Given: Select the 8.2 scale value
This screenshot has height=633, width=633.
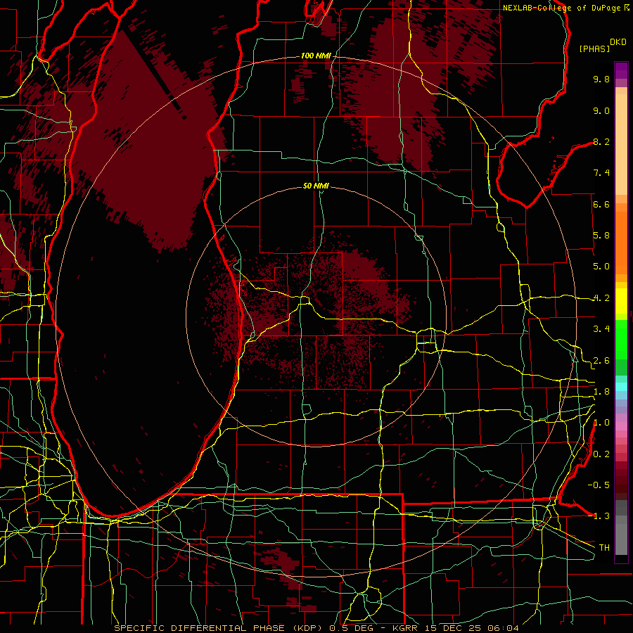Looking at the screenshot, I should point(601,141).
